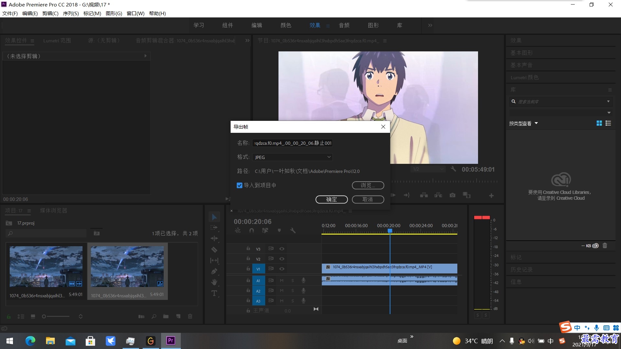This screenshot has height=349, width=621.
Task: Open timeline display settings wrench
Action: (x=293, y=230)
